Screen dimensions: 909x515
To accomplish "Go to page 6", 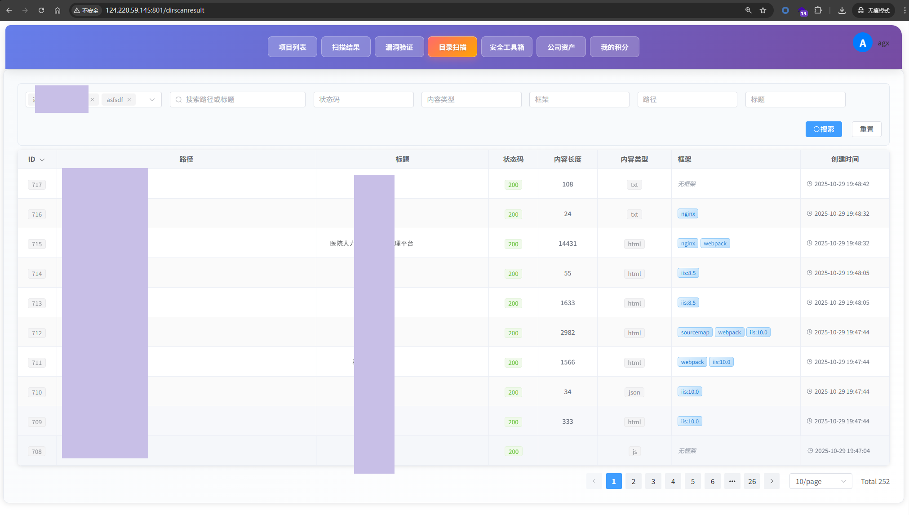I will tap(713, 481).
